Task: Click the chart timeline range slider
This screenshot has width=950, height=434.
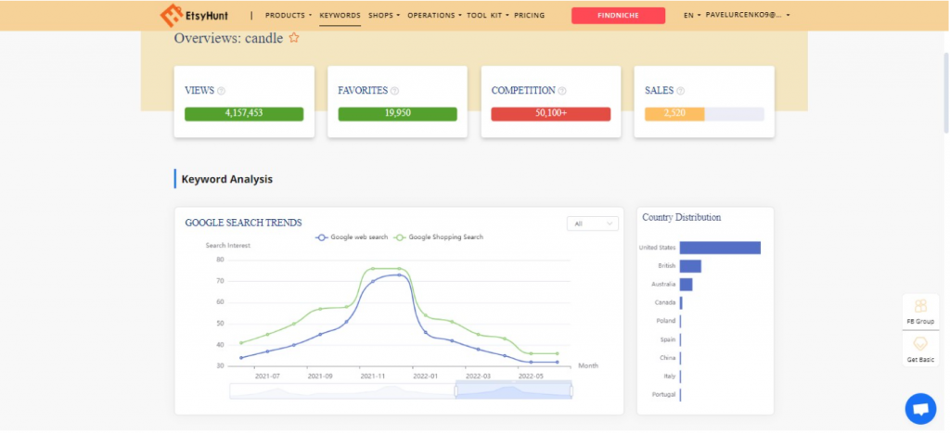Action: click(x=513, y=390)
